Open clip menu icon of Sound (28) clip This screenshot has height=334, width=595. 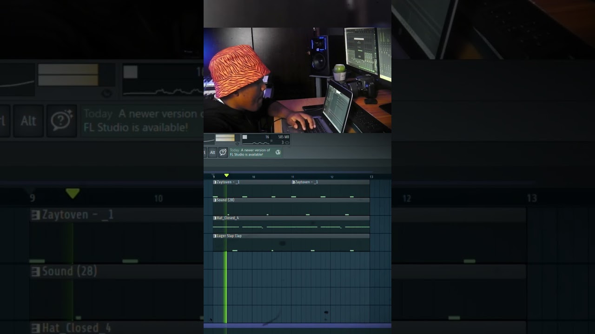(x=215, y=200)
